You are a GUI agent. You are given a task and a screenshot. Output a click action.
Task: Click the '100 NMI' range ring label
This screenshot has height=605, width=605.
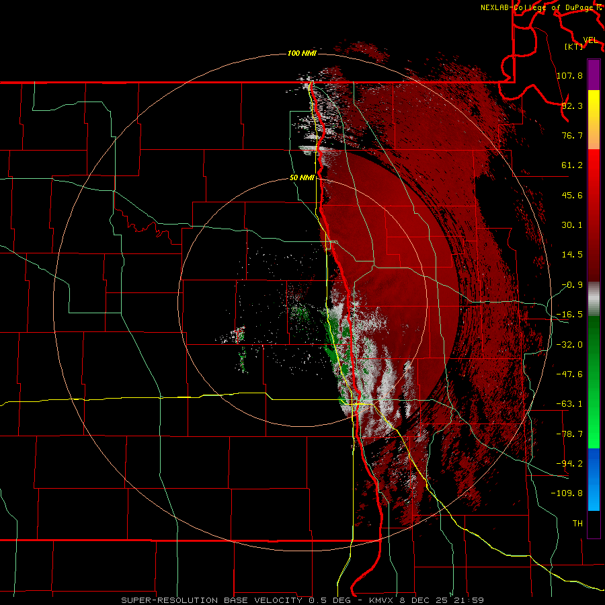(302, 53)
